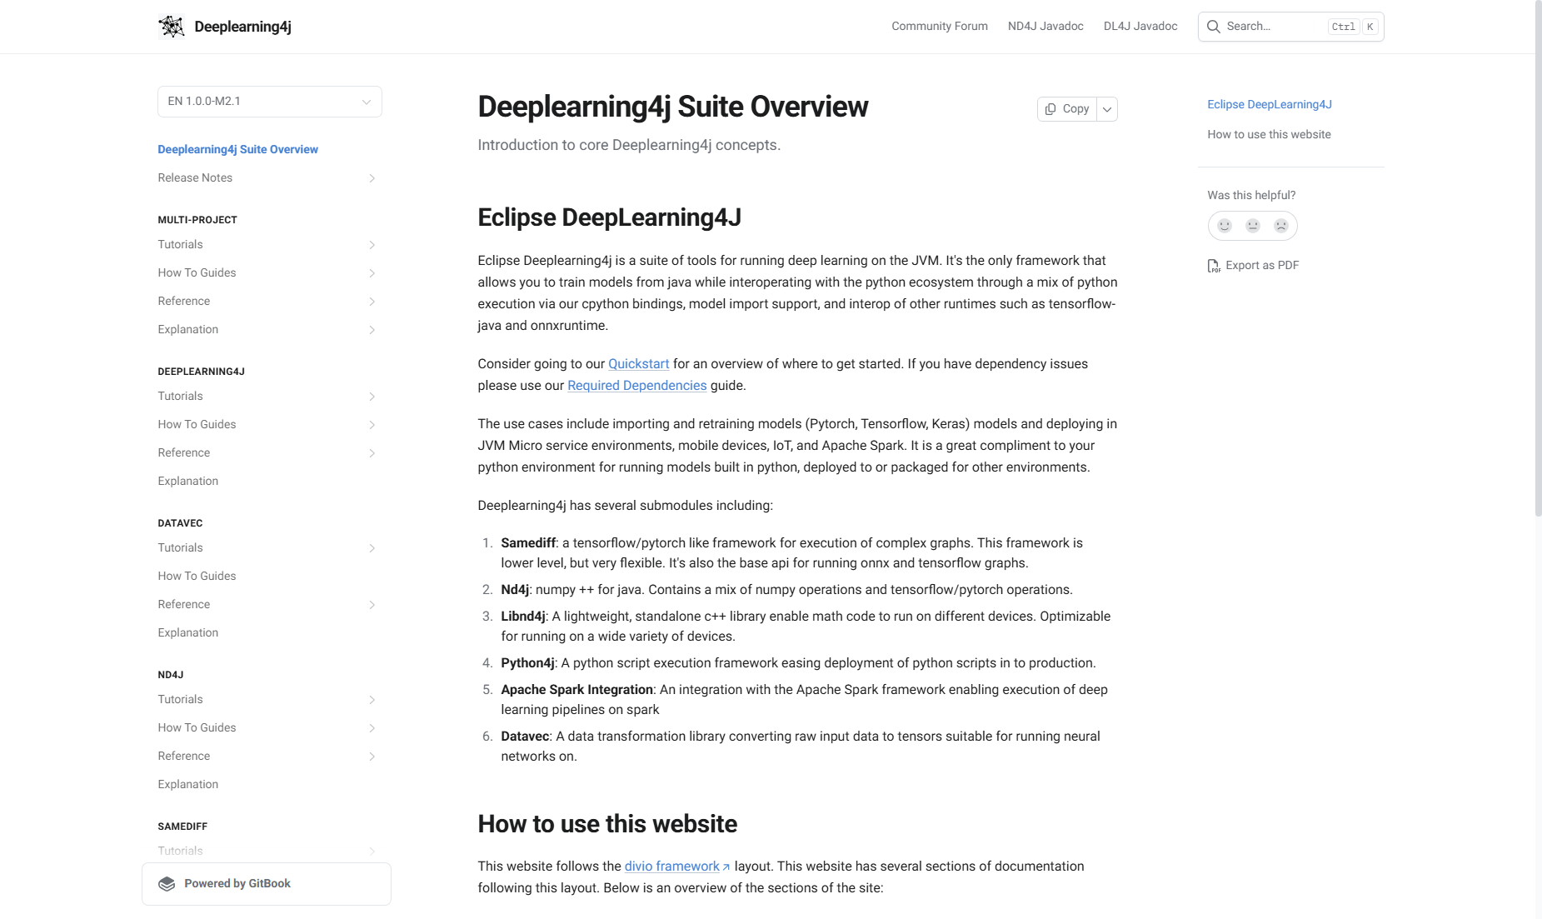Expand ND4J Tutorials chevron

[x=372, y=700]
